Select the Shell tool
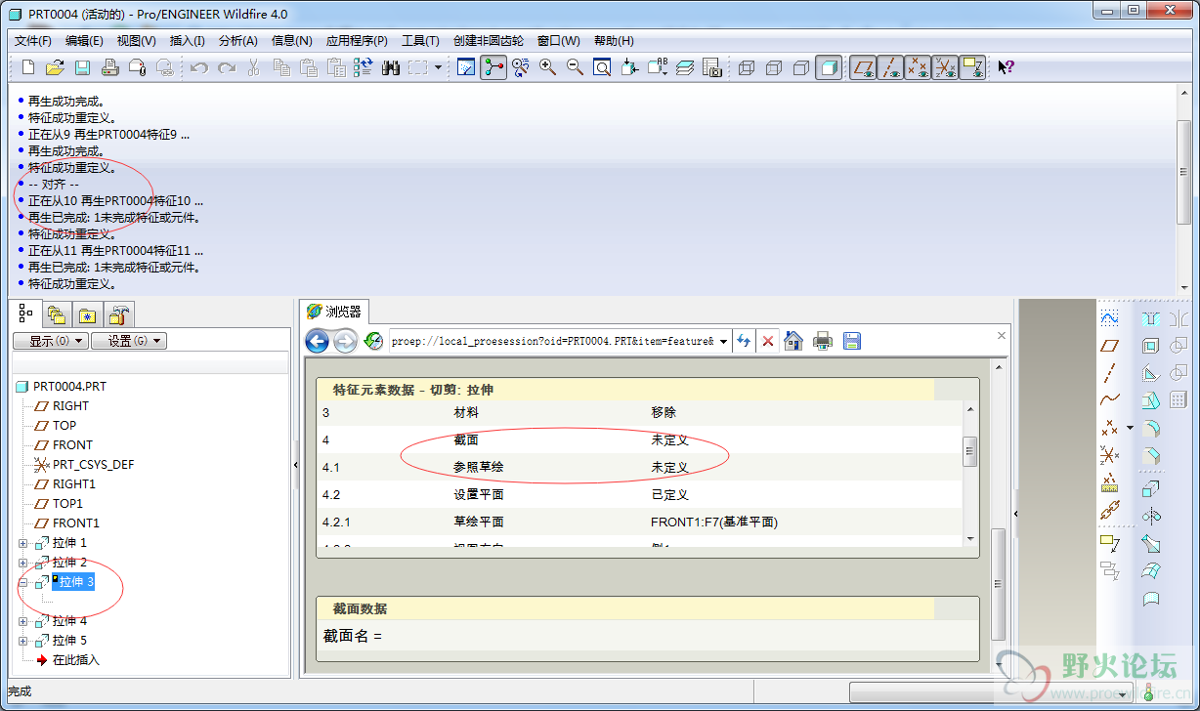Screen dimensions: 1200x711 pyautogui.click(x=1150, y=345)
